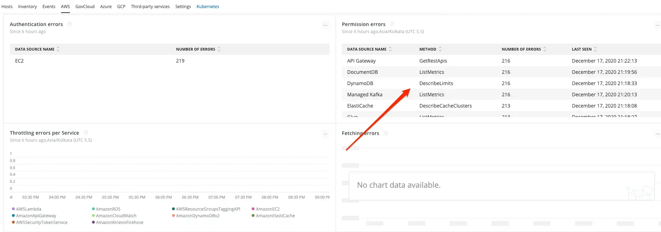Screen dimensions: 661x232
Task: Click help icon beside Permission errors title
Action: point(392,24)
